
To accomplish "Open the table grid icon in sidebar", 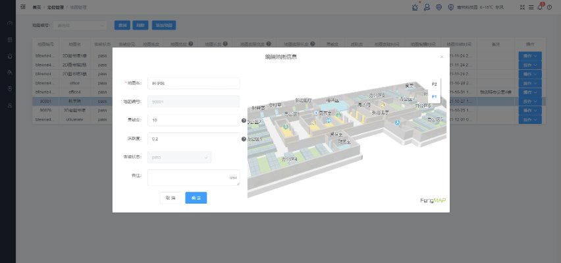I will [10, 40].
